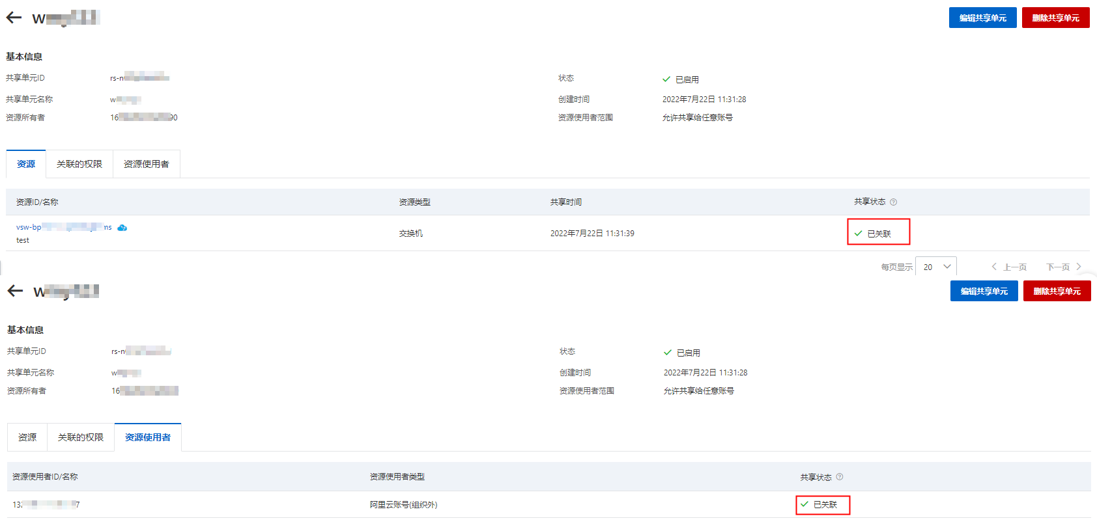Viewport: 1097px width, 529px height.
Task: Click the creation time value in the lower panel
Action: 705,373
